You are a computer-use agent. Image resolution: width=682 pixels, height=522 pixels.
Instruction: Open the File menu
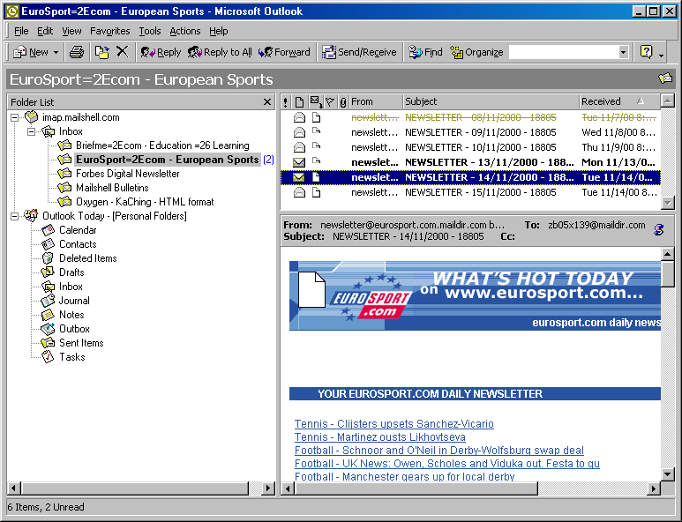pyautogui.click(x=21, y=31)
